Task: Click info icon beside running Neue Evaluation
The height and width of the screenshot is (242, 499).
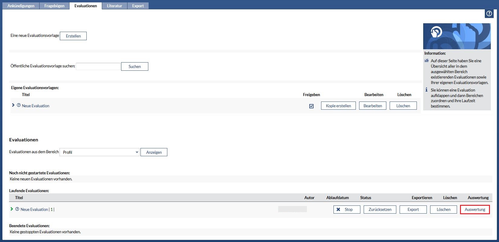Action: click(17, 209)
